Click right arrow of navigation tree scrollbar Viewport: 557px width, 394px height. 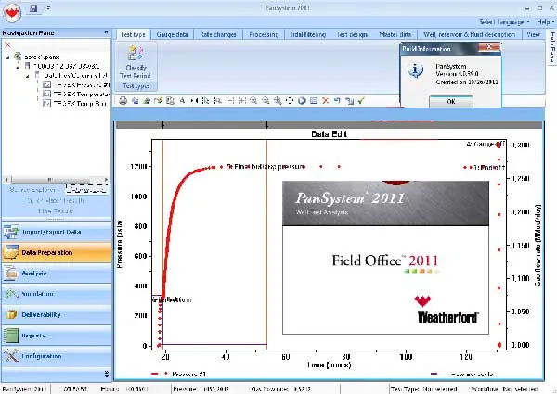click(106, 180)
